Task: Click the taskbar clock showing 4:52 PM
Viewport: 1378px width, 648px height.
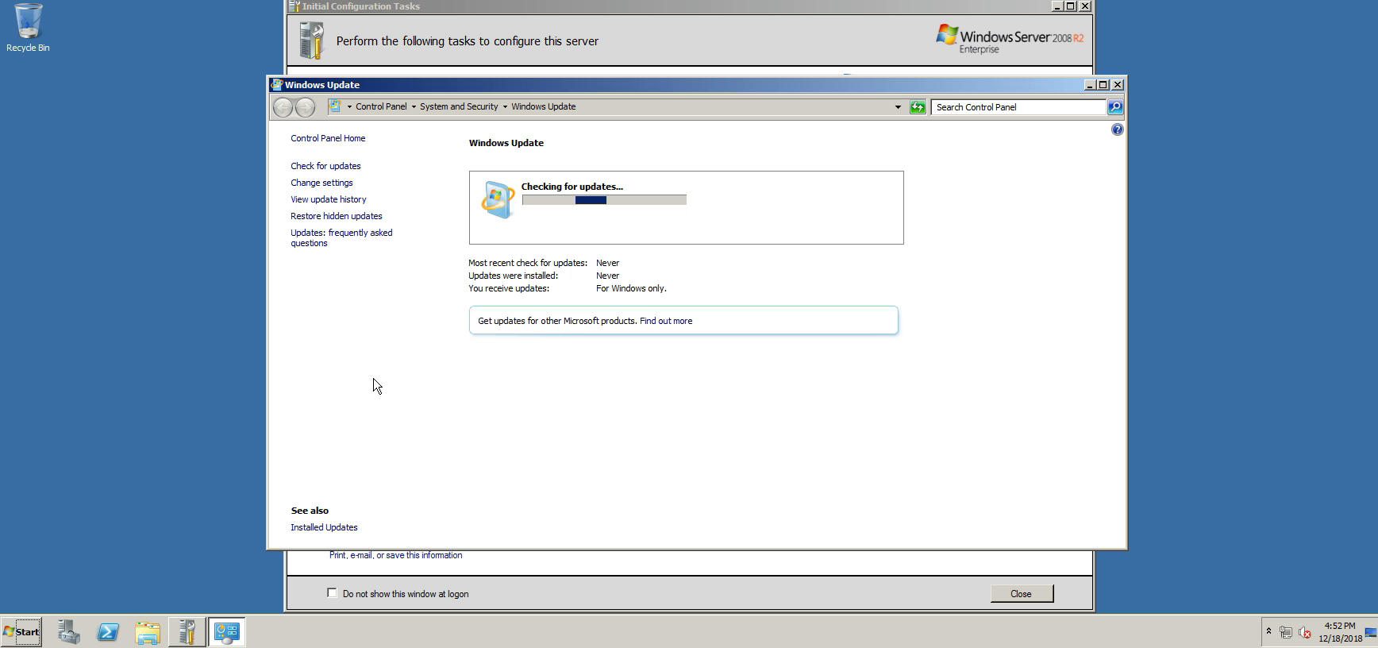Action: (1340, 632)
